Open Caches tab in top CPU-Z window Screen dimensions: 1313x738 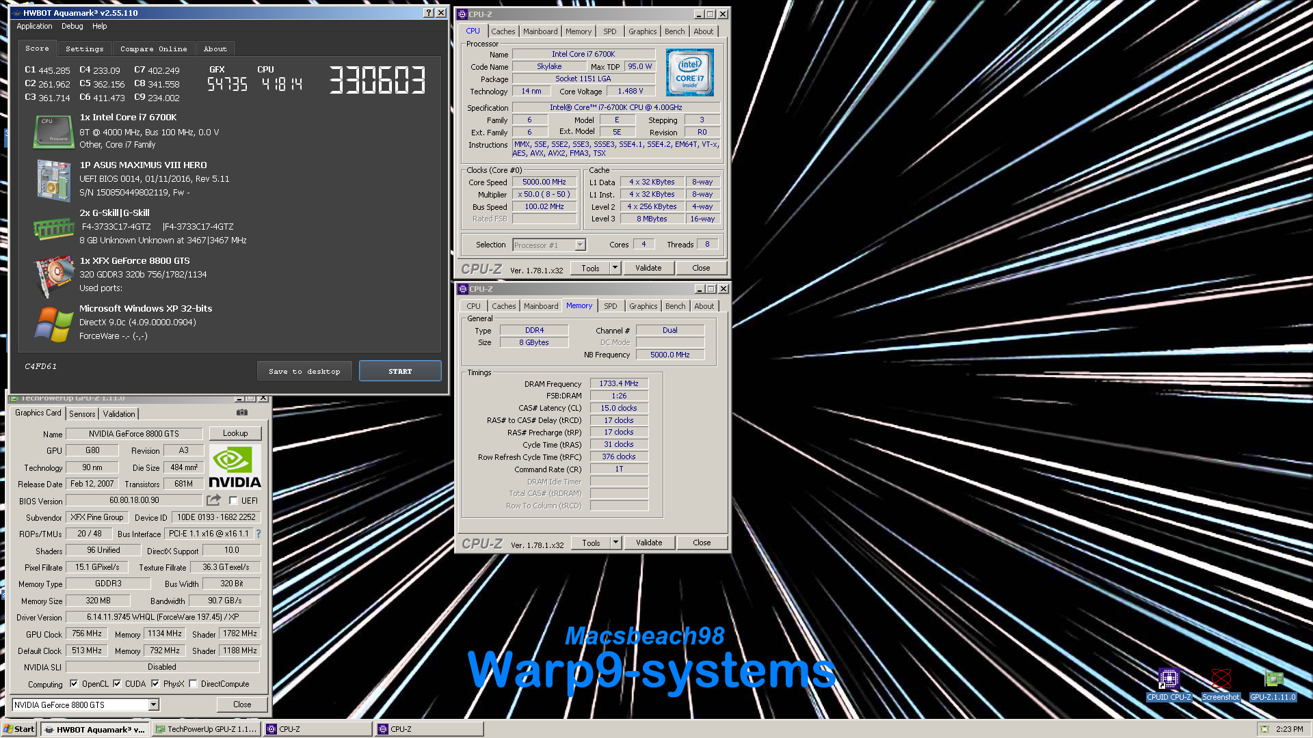[x=503, y=31]
